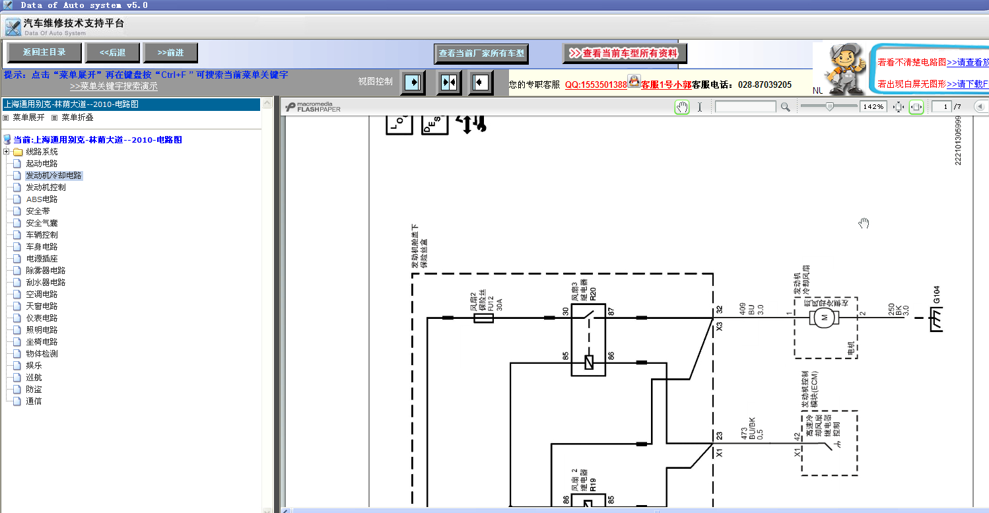Click 查看当前车型所有资料 button
Viewport: 989px width, 513px height.
pos(625,53)
